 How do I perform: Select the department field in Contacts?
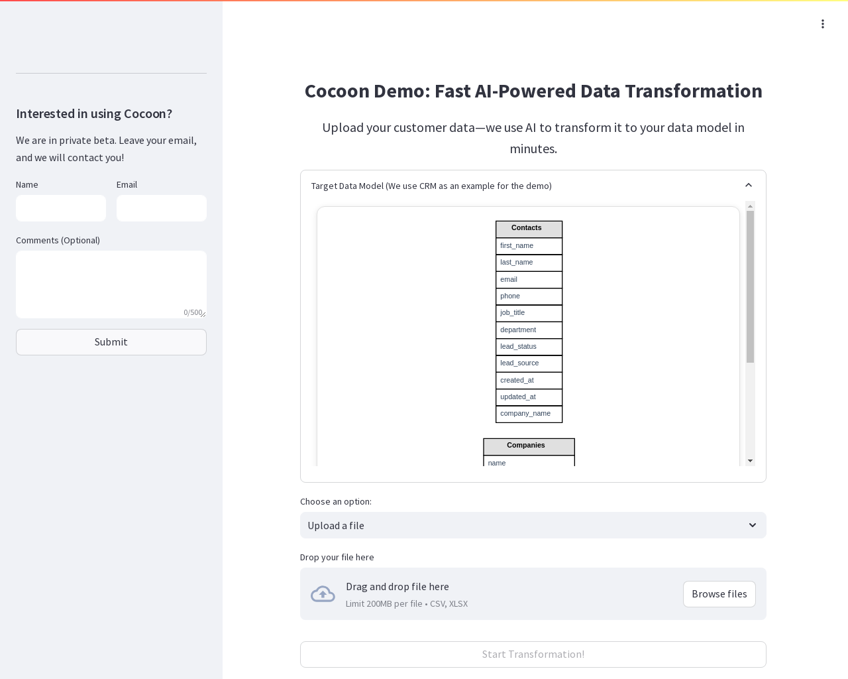pyautogui.click(x=529, y=330)
